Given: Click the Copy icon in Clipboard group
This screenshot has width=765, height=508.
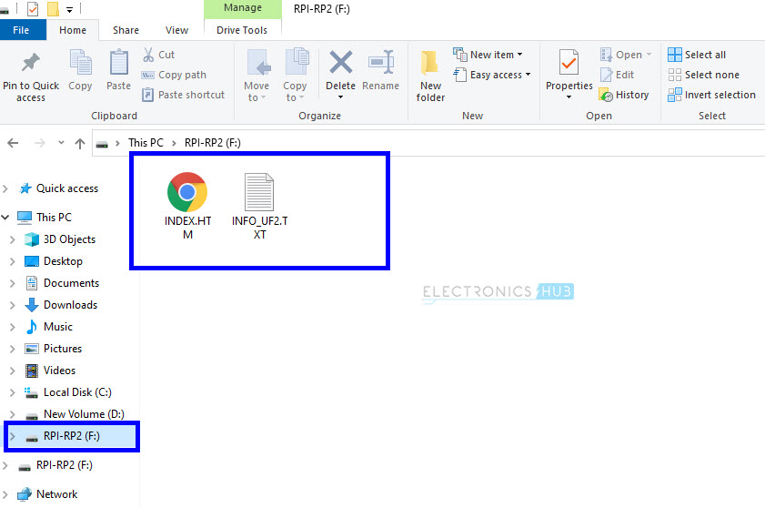Looking at the screenshot, I should tap(80, 64).
